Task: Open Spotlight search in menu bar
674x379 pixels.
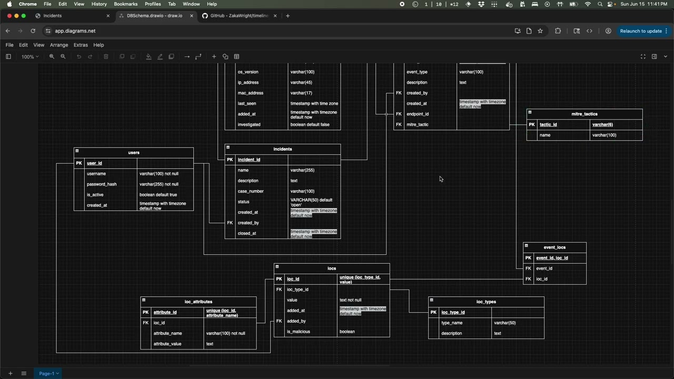Action: coord(600,4)
